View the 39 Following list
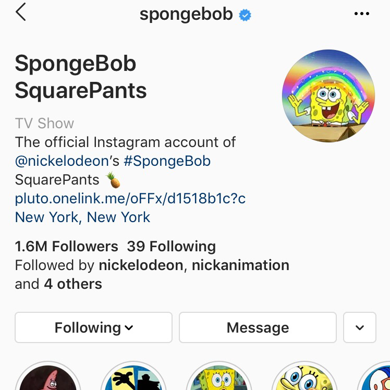 click(x=171, y=246)
